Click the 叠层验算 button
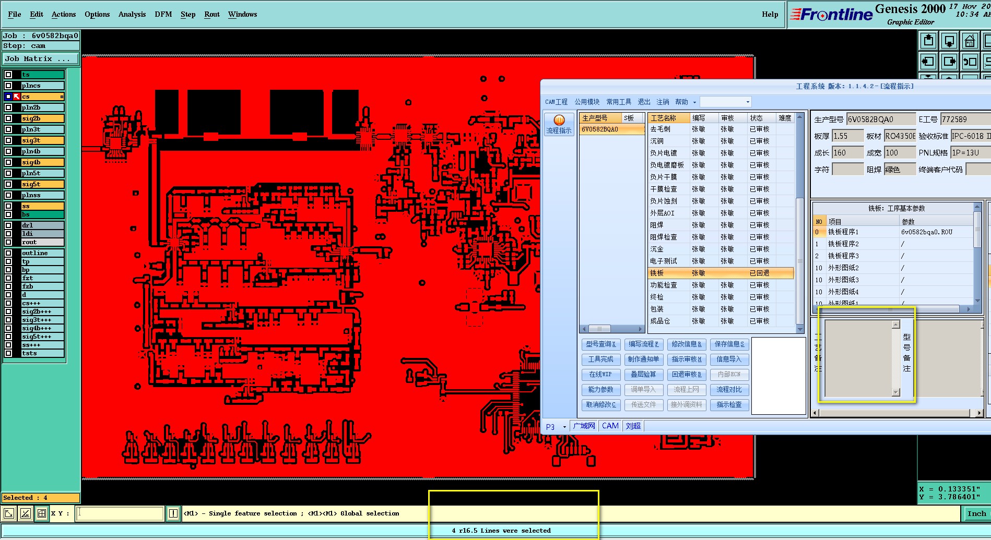 coord(643,375)
